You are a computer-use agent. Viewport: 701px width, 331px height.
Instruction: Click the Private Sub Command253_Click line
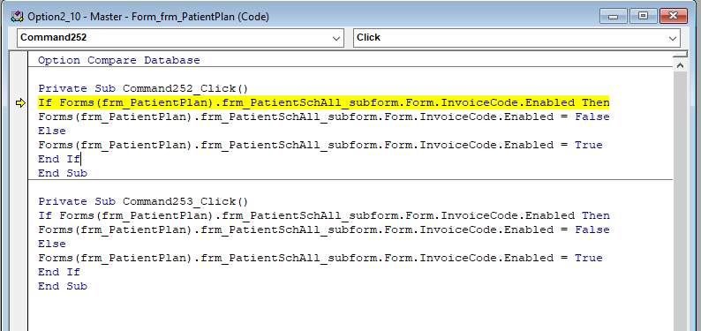(x=143, y=201)
